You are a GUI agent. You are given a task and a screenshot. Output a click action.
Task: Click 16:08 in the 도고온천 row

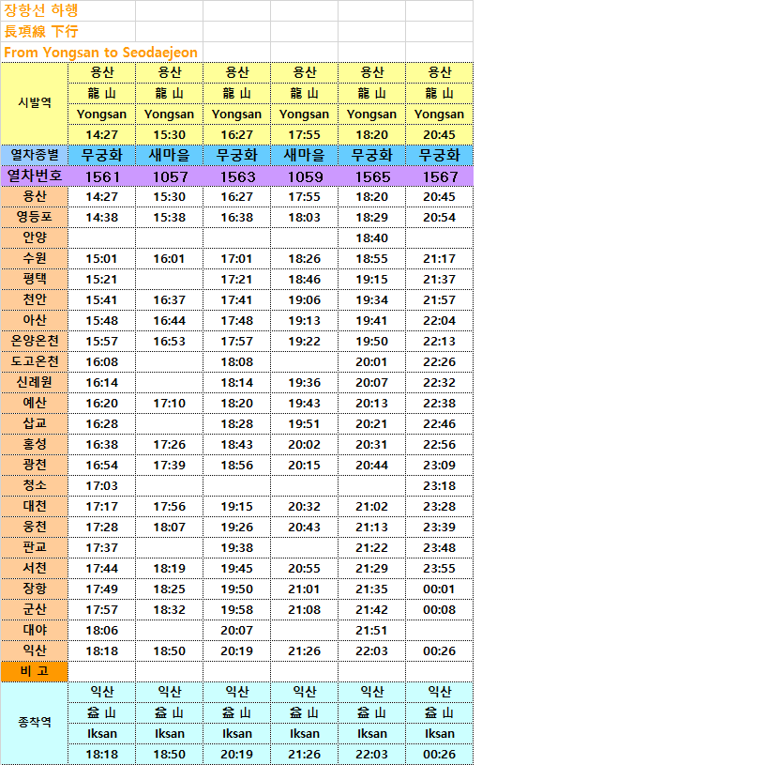click(x=102, y=361)
